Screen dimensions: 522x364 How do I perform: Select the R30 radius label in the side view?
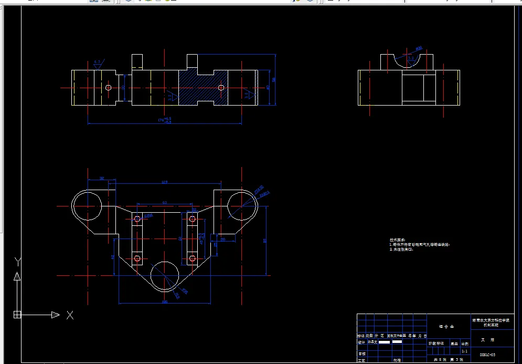[419, 49]
